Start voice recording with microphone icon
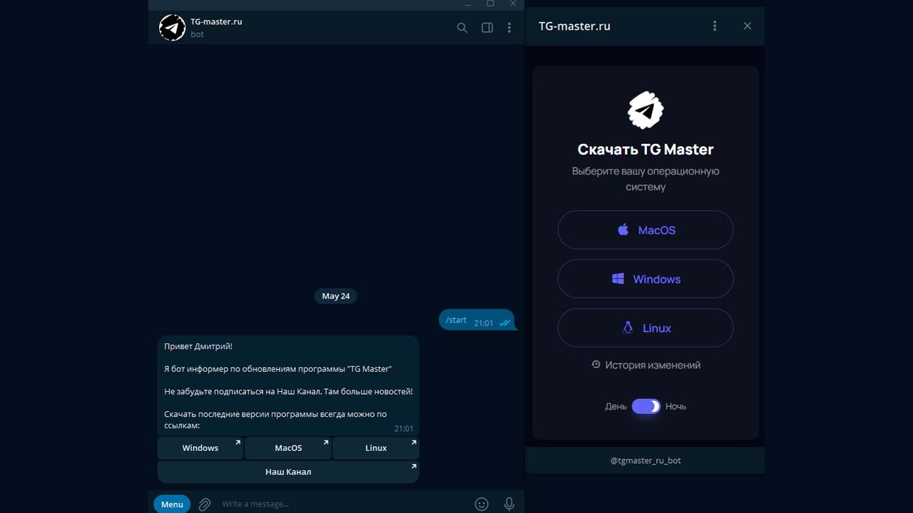913x513 pixels. coord(509,504)
